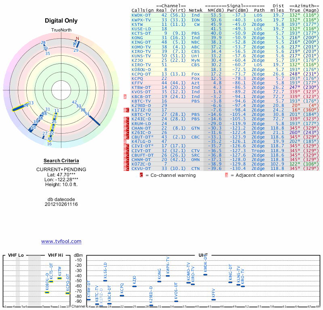Viewport: 323px width, 310px height.
Task: Click the adjacent channel warning legend icon
Action: tap(227, 175)
